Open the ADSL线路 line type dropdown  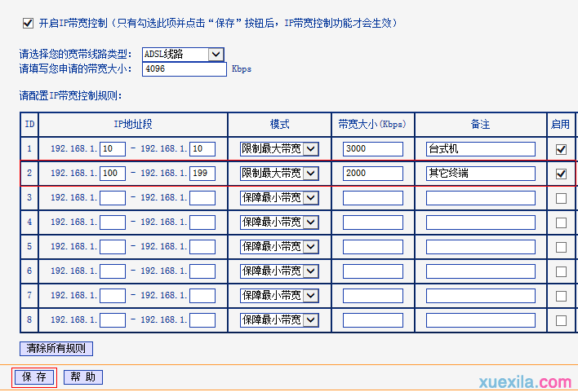pyautogui.click(x=183, y=55)
